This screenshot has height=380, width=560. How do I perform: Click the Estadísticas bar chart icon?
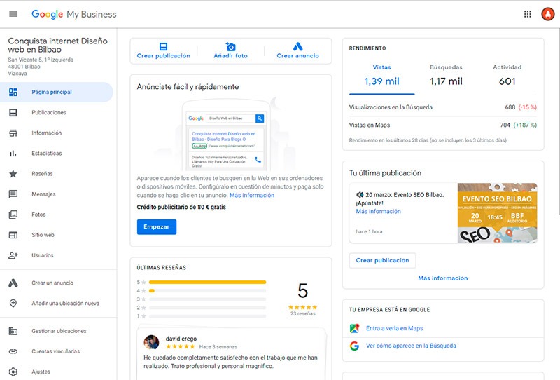(x=13, y=154)
